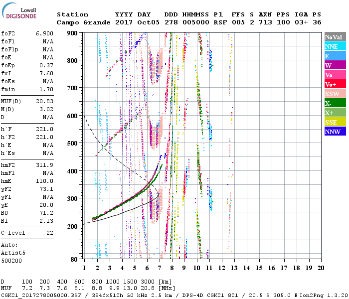Click the 13 MHz frequency axis label

coord(234,268)
